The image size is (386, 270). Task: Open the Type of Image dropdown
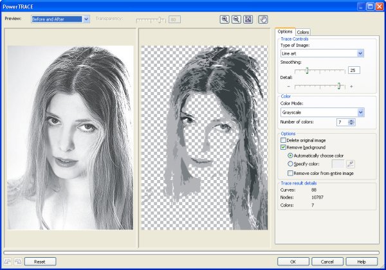click(360, 53)
